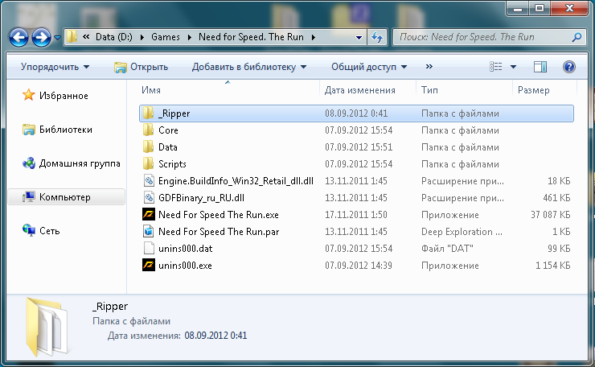Open address bar history dropdown

point(359,37)
